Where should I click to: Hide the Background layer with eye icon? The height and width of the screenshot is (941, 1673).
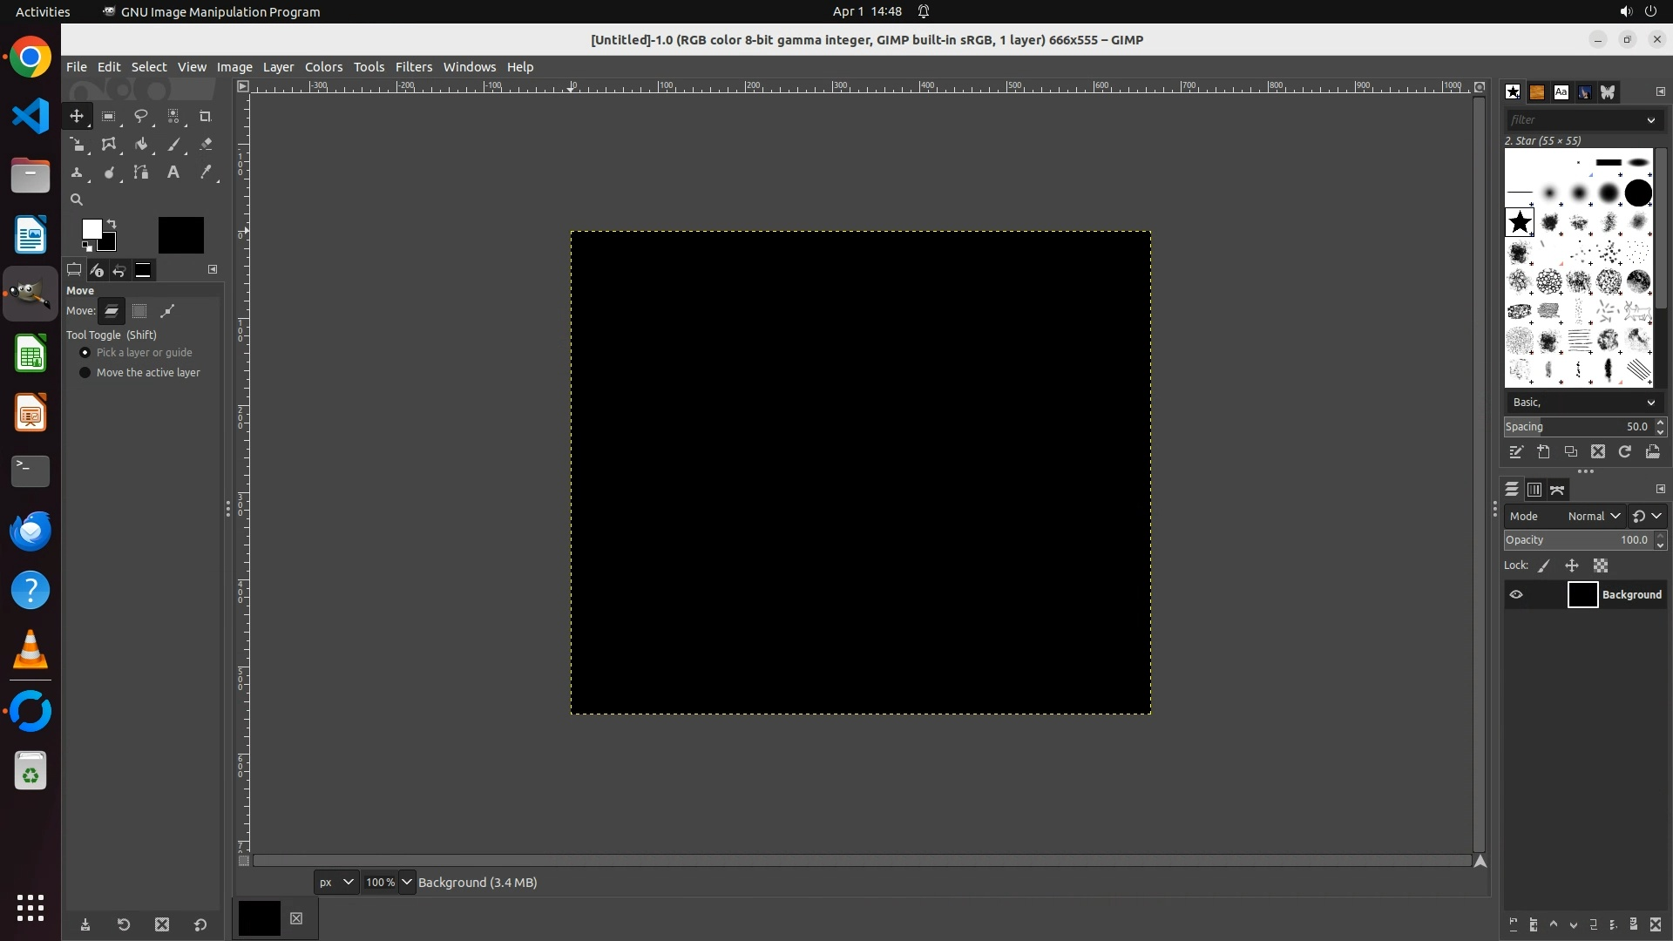(x=1516, y=594)
